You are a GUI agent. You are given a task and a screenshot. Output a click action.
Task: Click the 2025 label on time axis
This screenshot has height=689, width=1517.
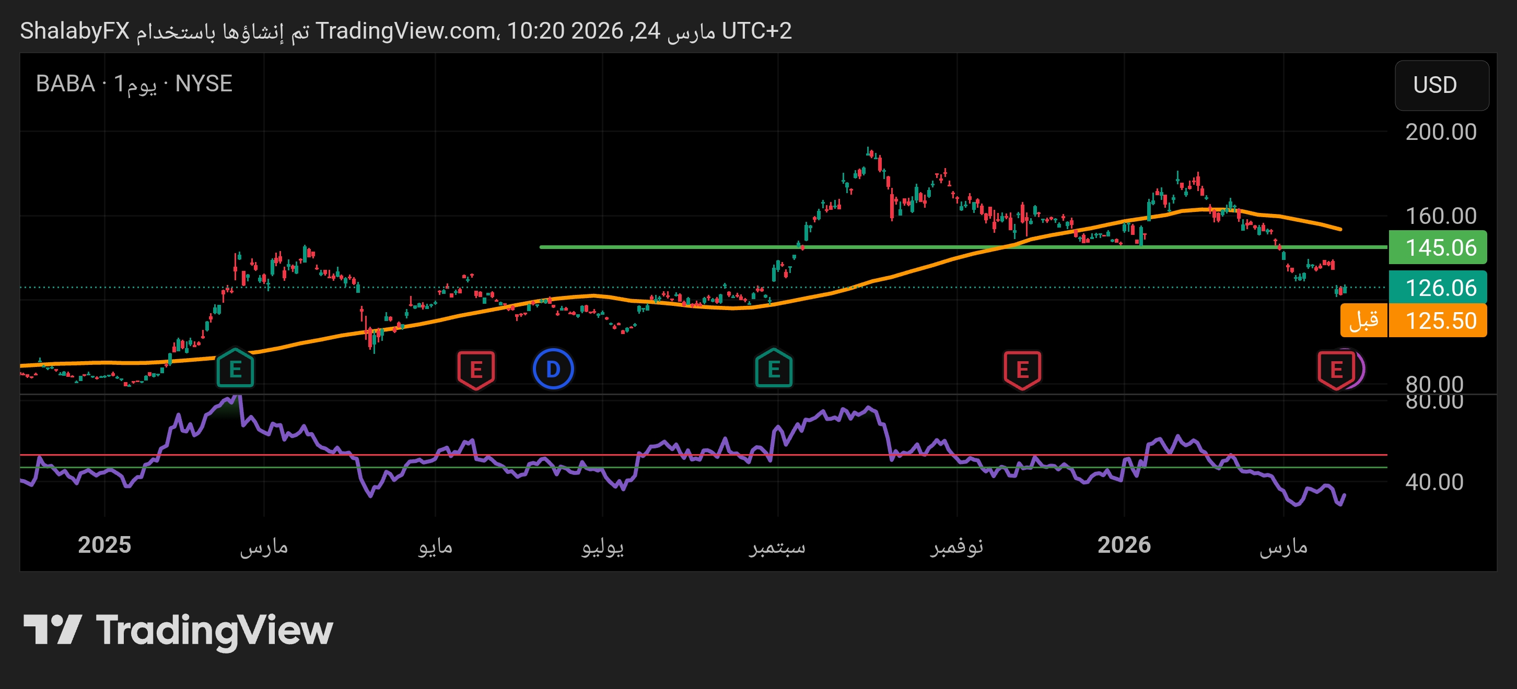point(104,544)
